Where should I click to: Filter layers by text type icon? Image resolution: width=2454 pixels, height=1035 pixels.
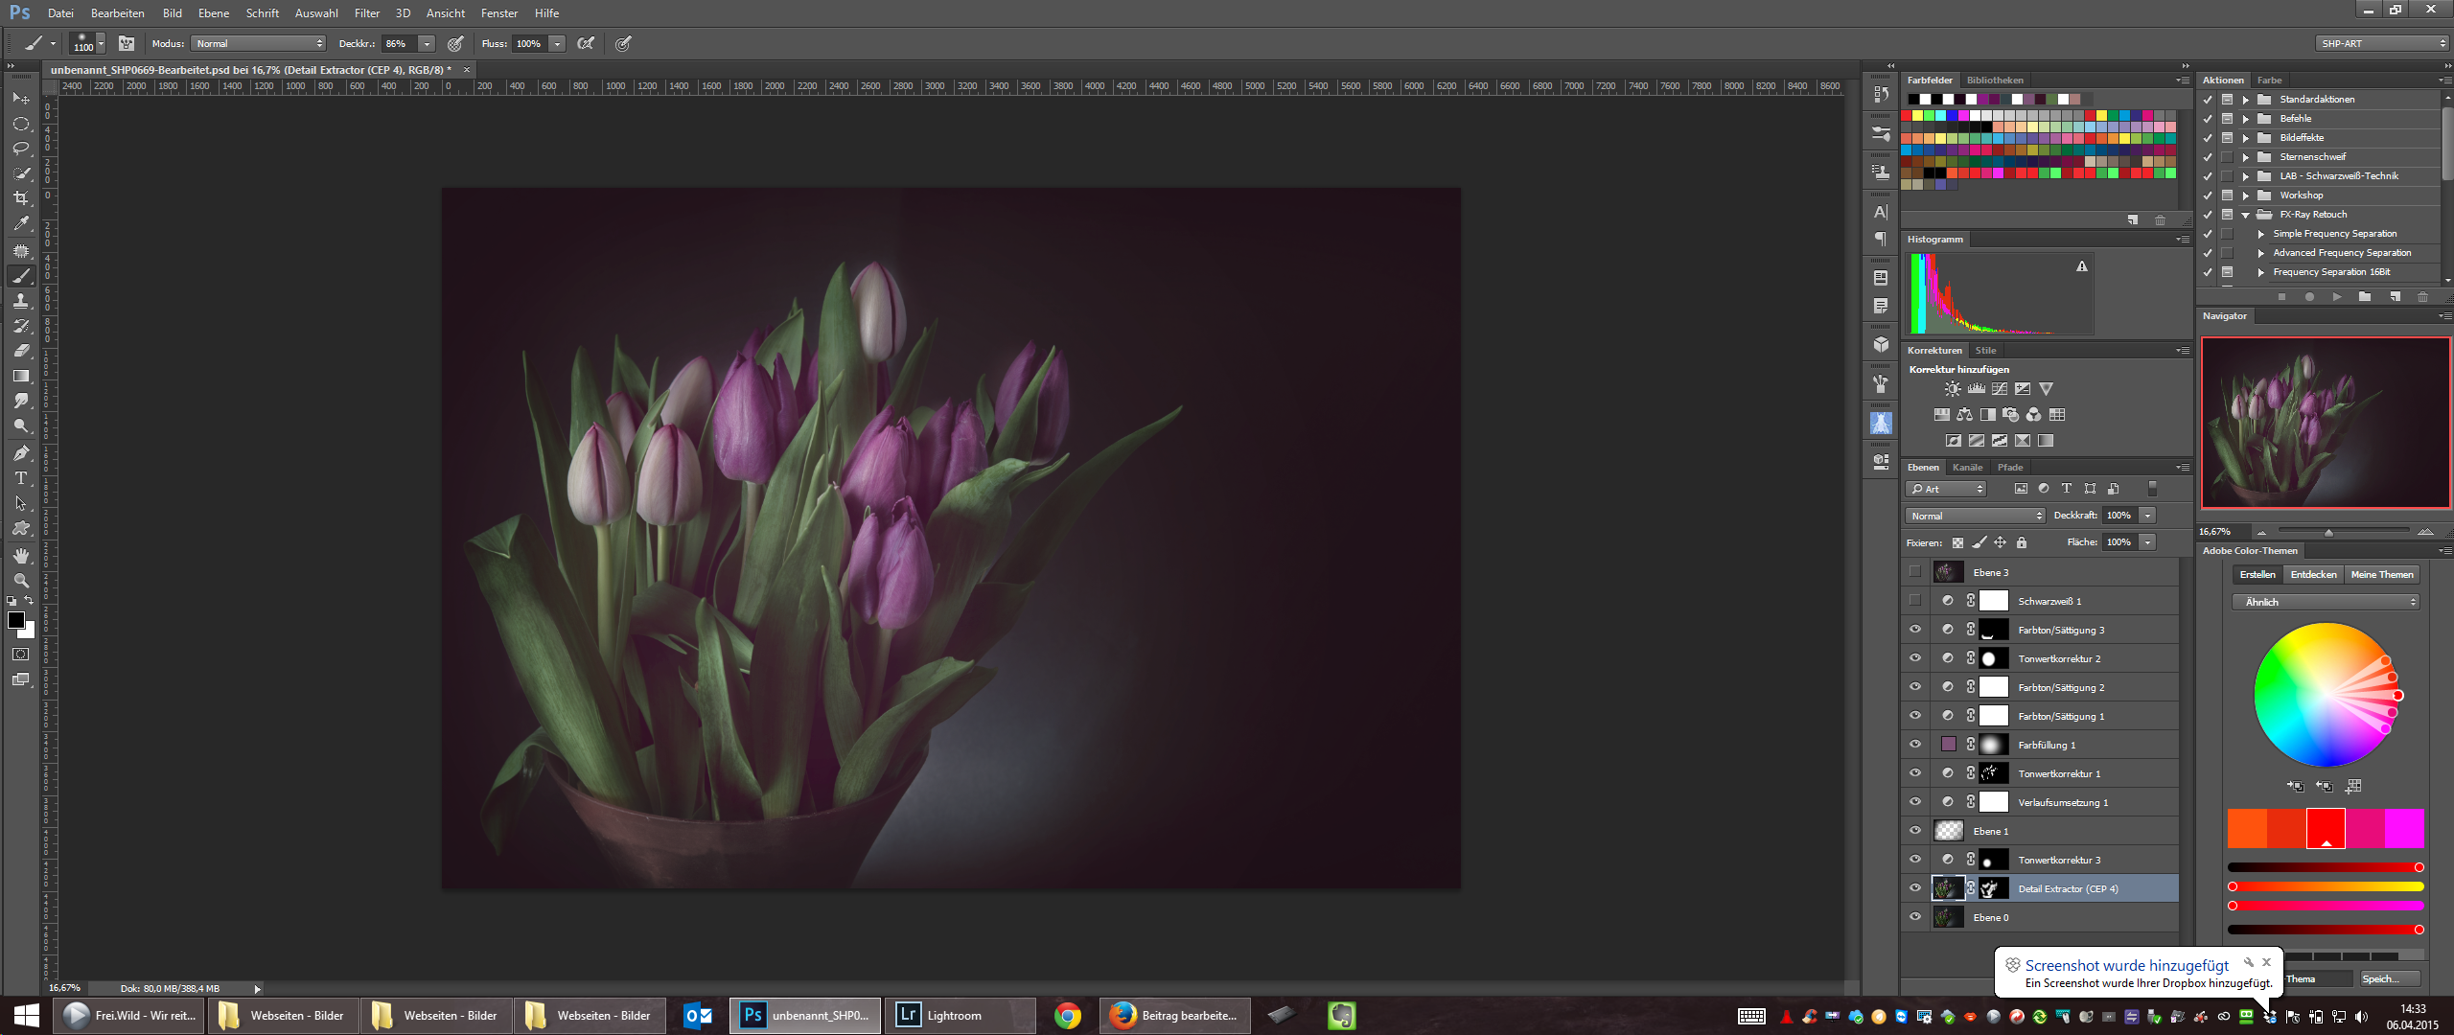point(2067,489)
